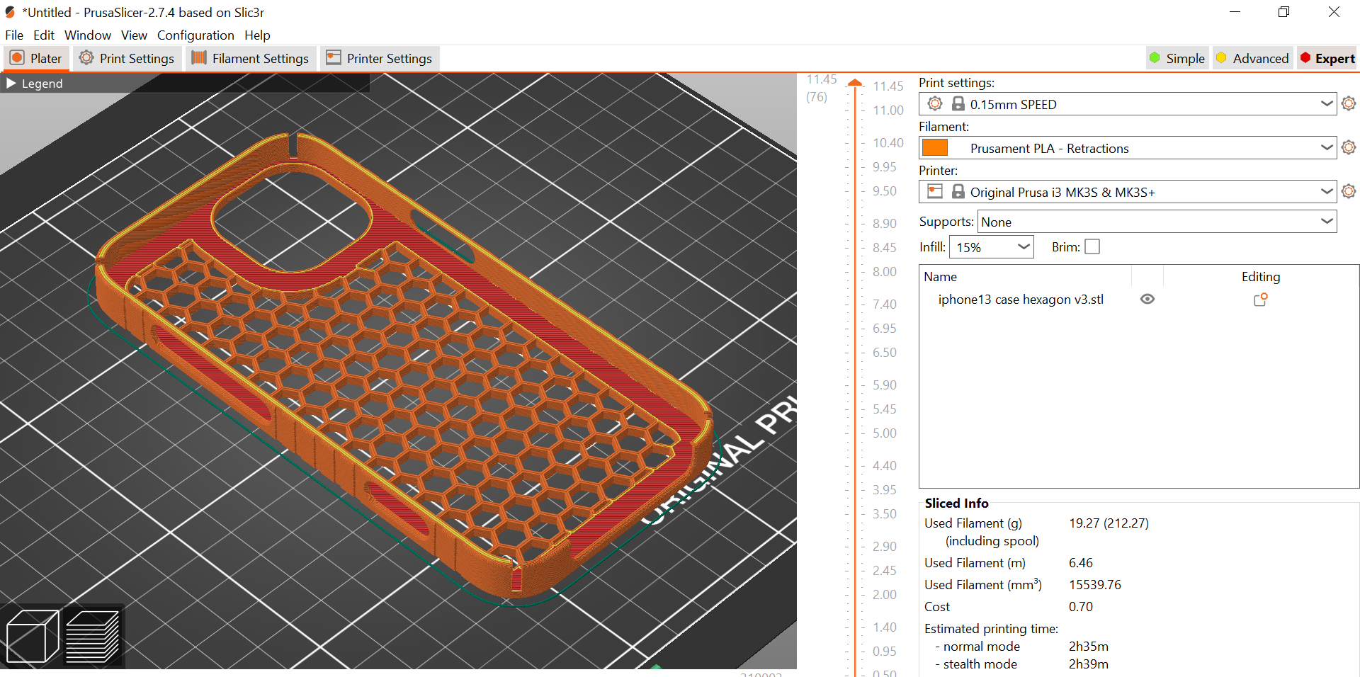
Task: Close the PrusaSlicer window
Action: point(1334,12)
